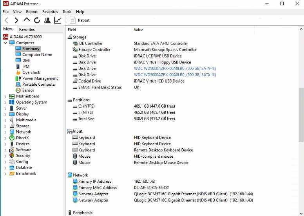Expand the Security tree node
The height and width of the screenshot is (216, 304).
pyautogui.click(x=5, y=156)
